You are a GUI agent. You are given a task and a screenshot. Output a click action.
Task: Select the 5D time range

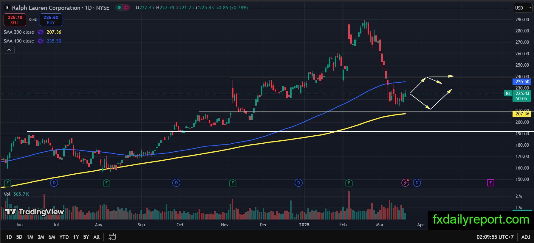coord(19,237)
